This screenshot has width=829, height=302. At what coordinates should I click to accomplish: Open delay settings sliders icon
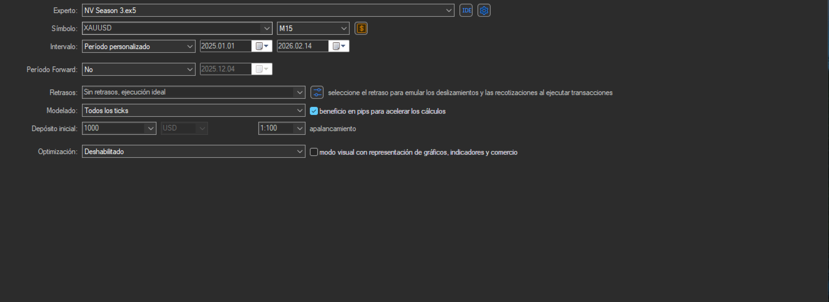[x=317, y=92]
